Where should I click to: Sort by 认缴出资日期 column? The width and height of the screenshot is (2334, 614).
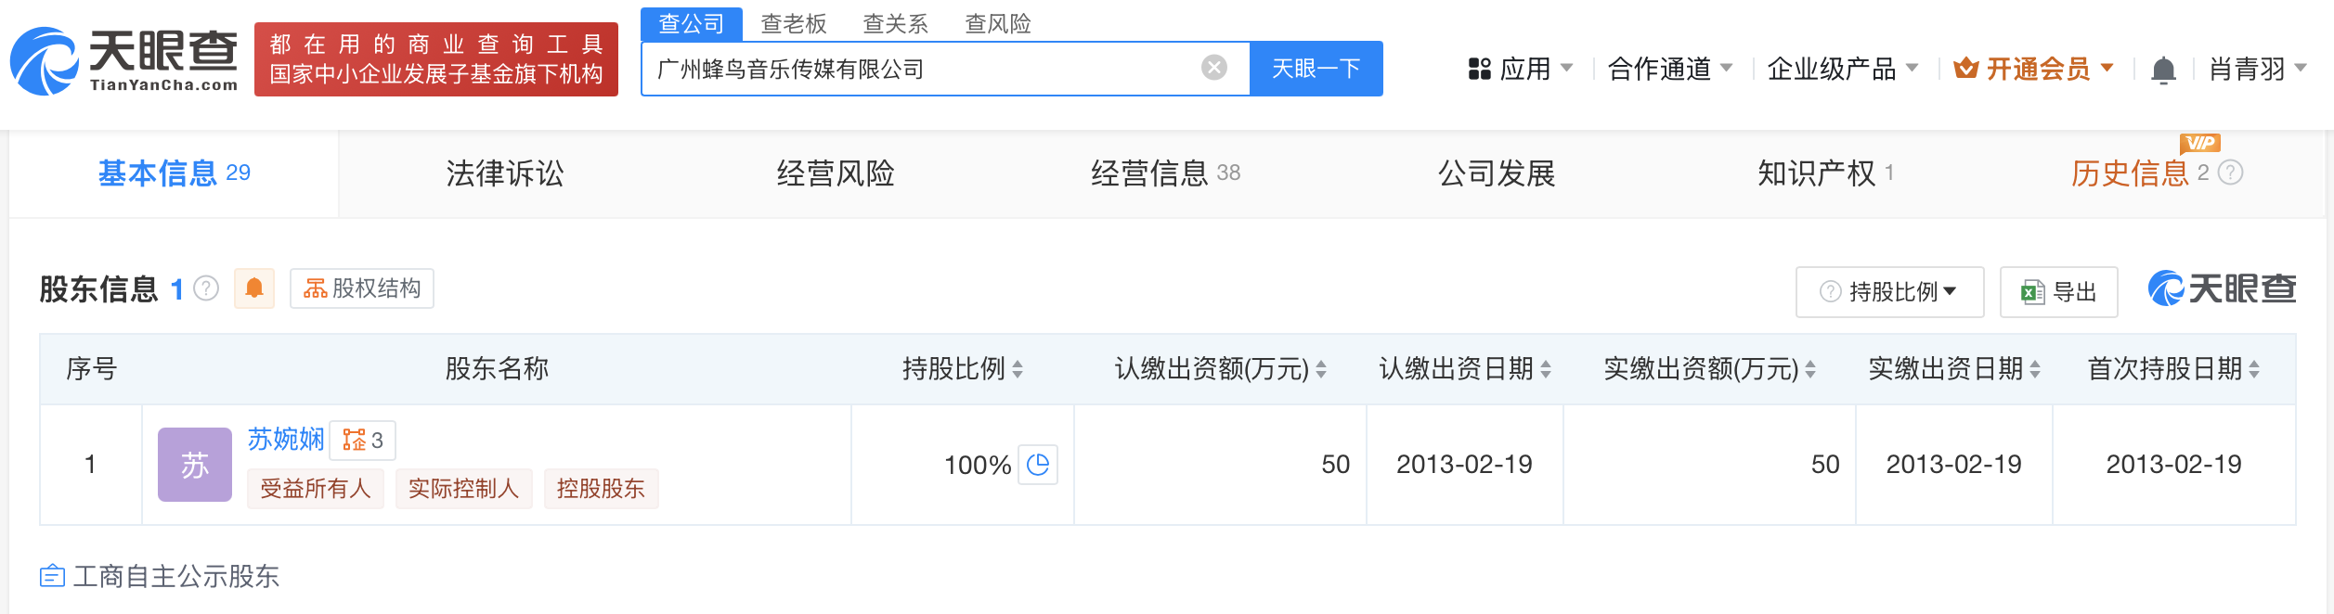tap(1546, 369)
